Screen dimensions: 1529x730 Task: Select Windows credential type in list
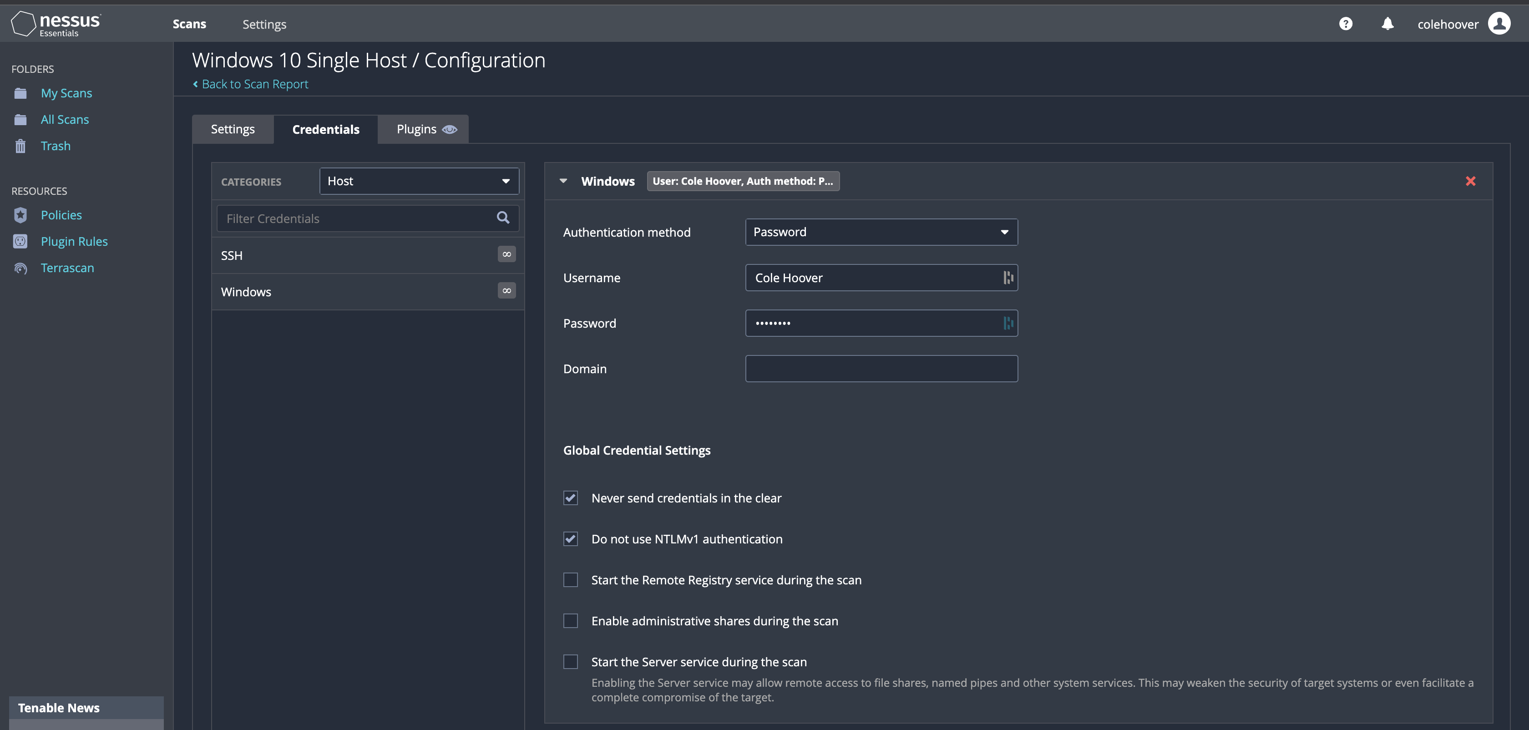coord(368,291)
